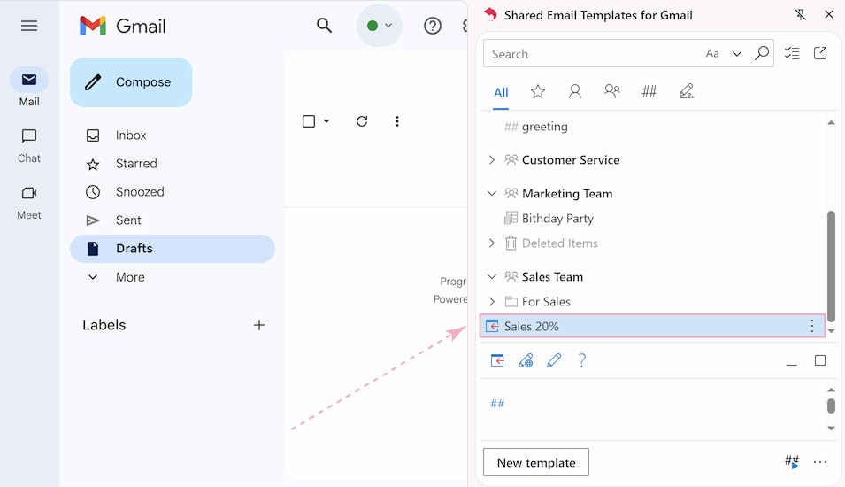Click the Gmail Compose button

coord(131,82)
